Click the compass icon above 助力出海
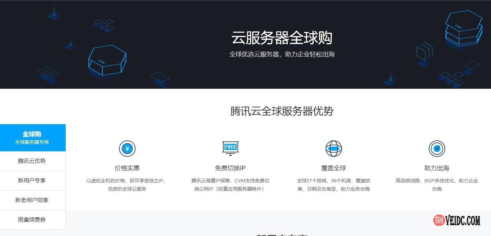 pyautogui.click(x=437, y=148)
